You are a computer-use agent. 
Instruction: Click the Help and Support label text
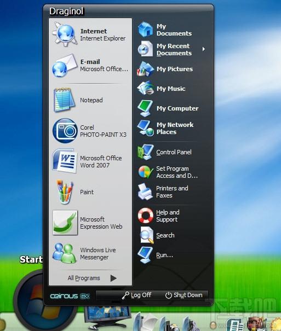coord(168,216)
